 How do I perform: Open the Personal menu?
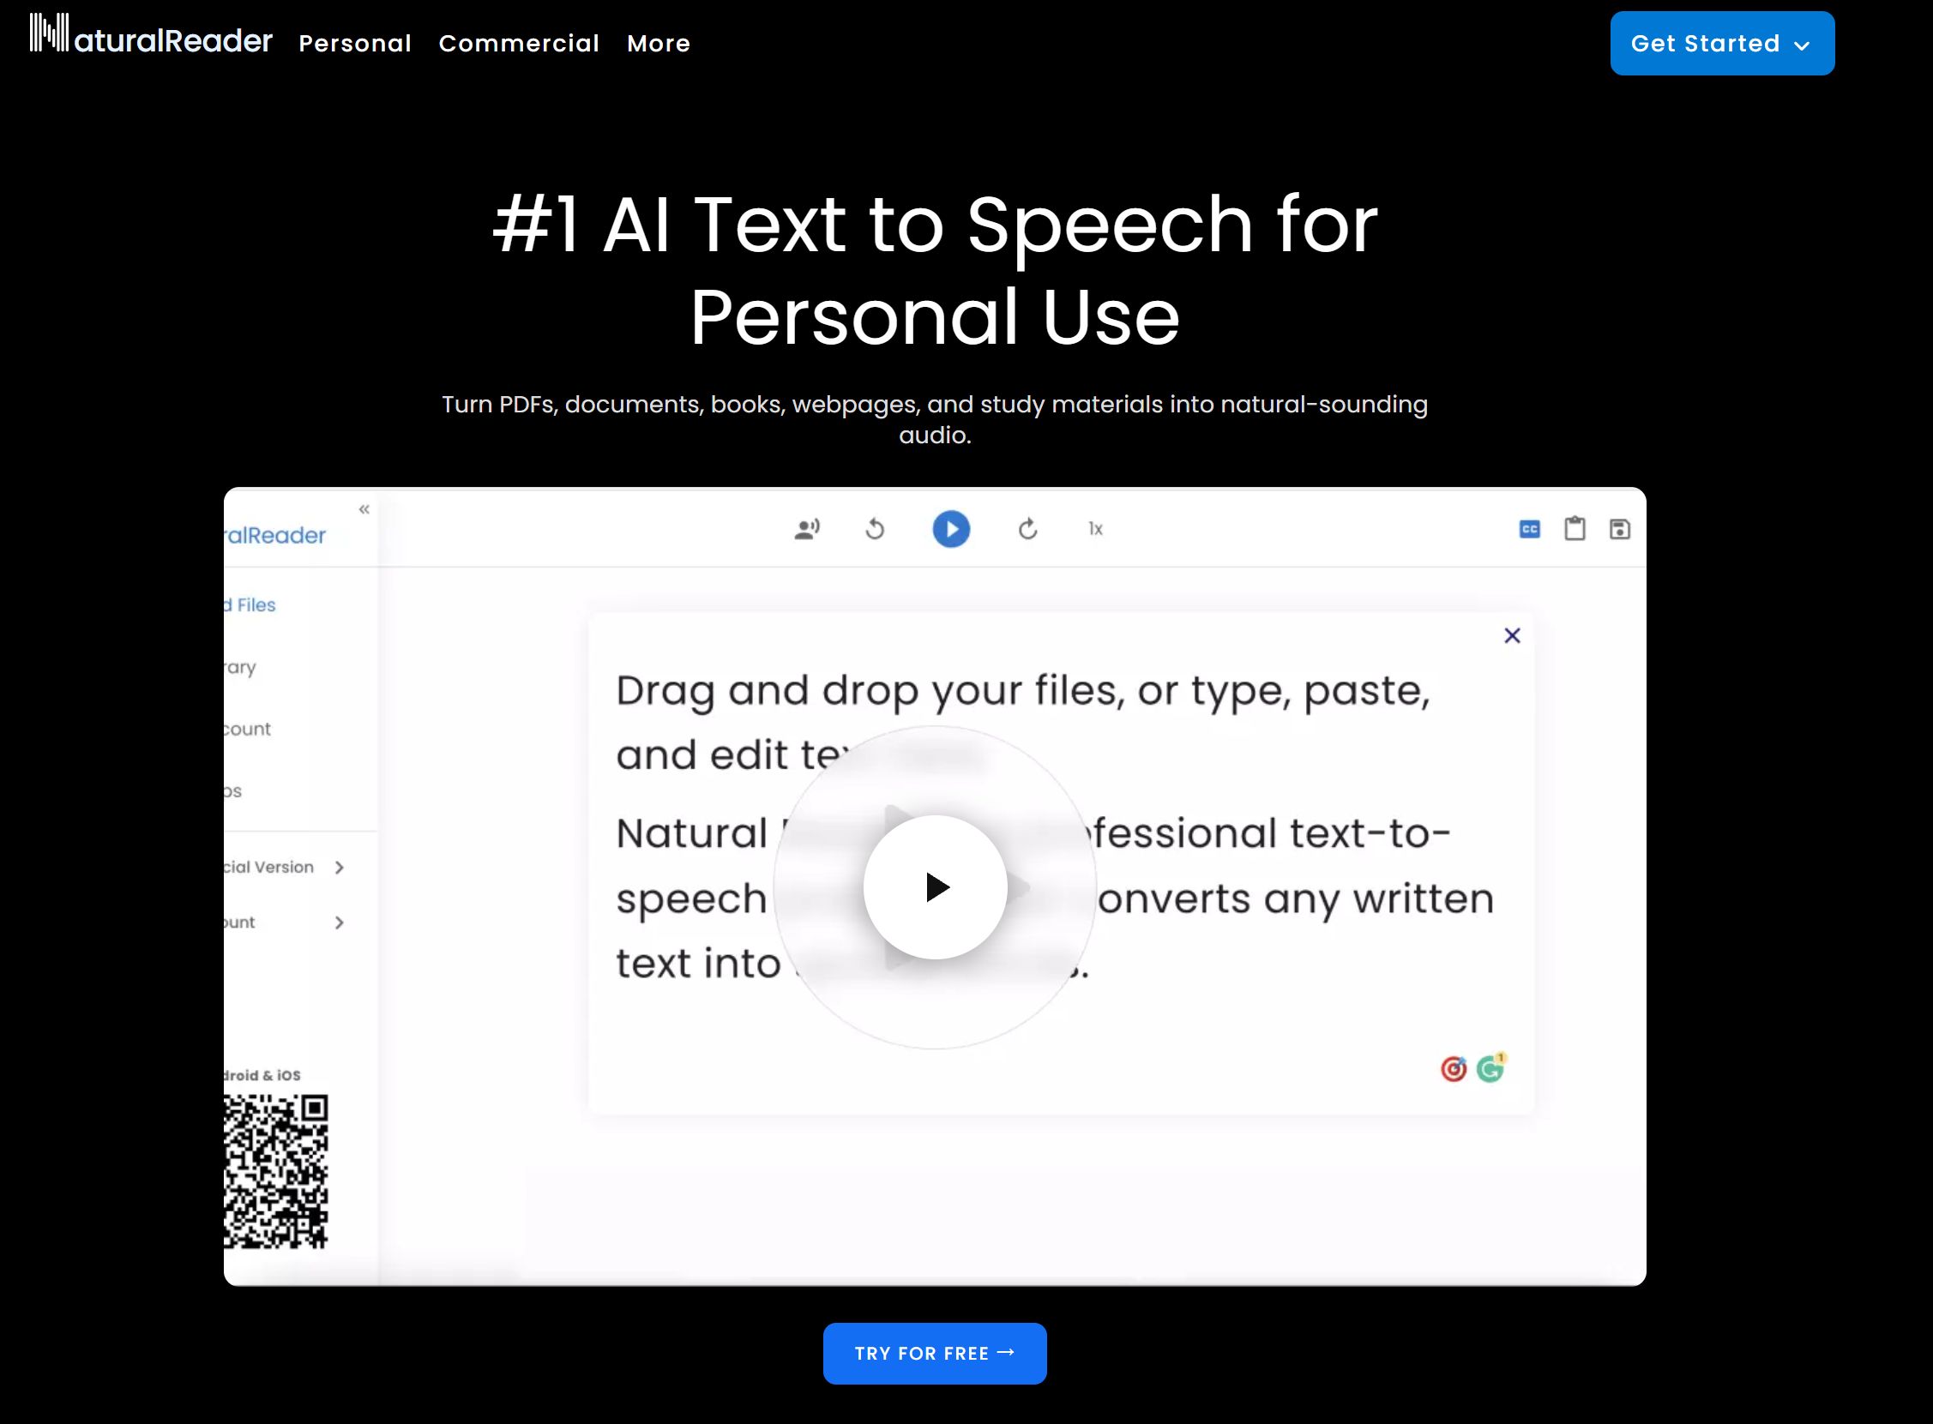click(355, 43)
